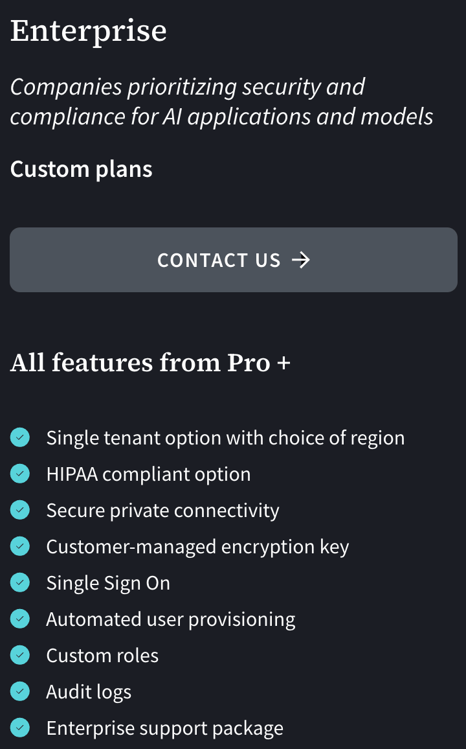The width and height of the screenshot is (466, 749).
Task: Click the Enterprise plan description tagline
Action: click(x=221, y=102)
